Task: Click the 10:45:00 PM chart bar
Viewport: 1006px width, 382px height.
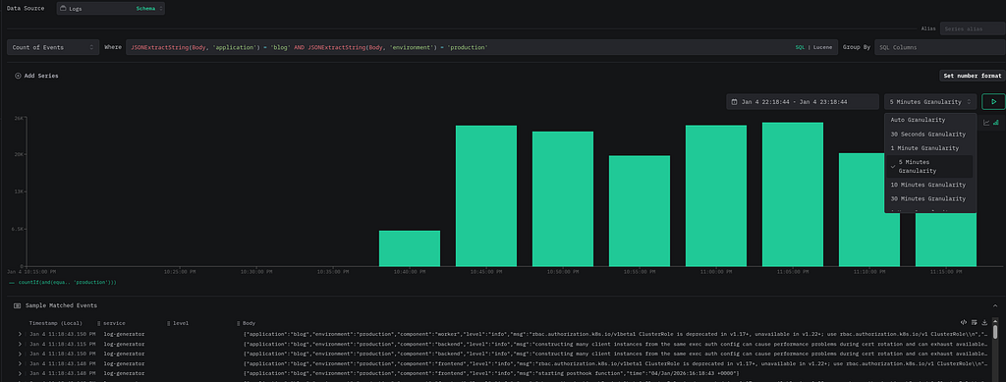Action: (x=486, y=195)
